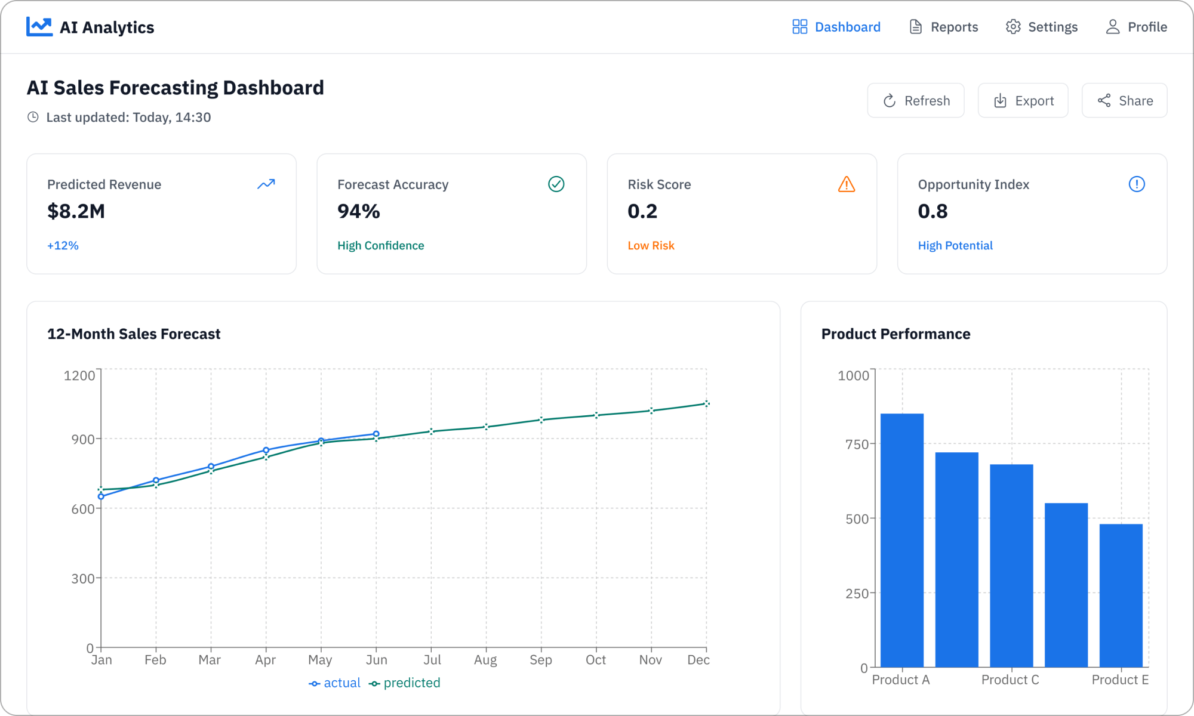Click the Export button

click(x=1023, y=100)
